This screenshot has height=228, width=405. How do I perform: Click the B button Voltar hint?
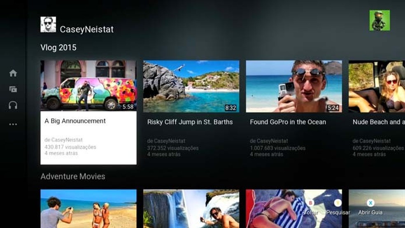(x=311, y=203)
